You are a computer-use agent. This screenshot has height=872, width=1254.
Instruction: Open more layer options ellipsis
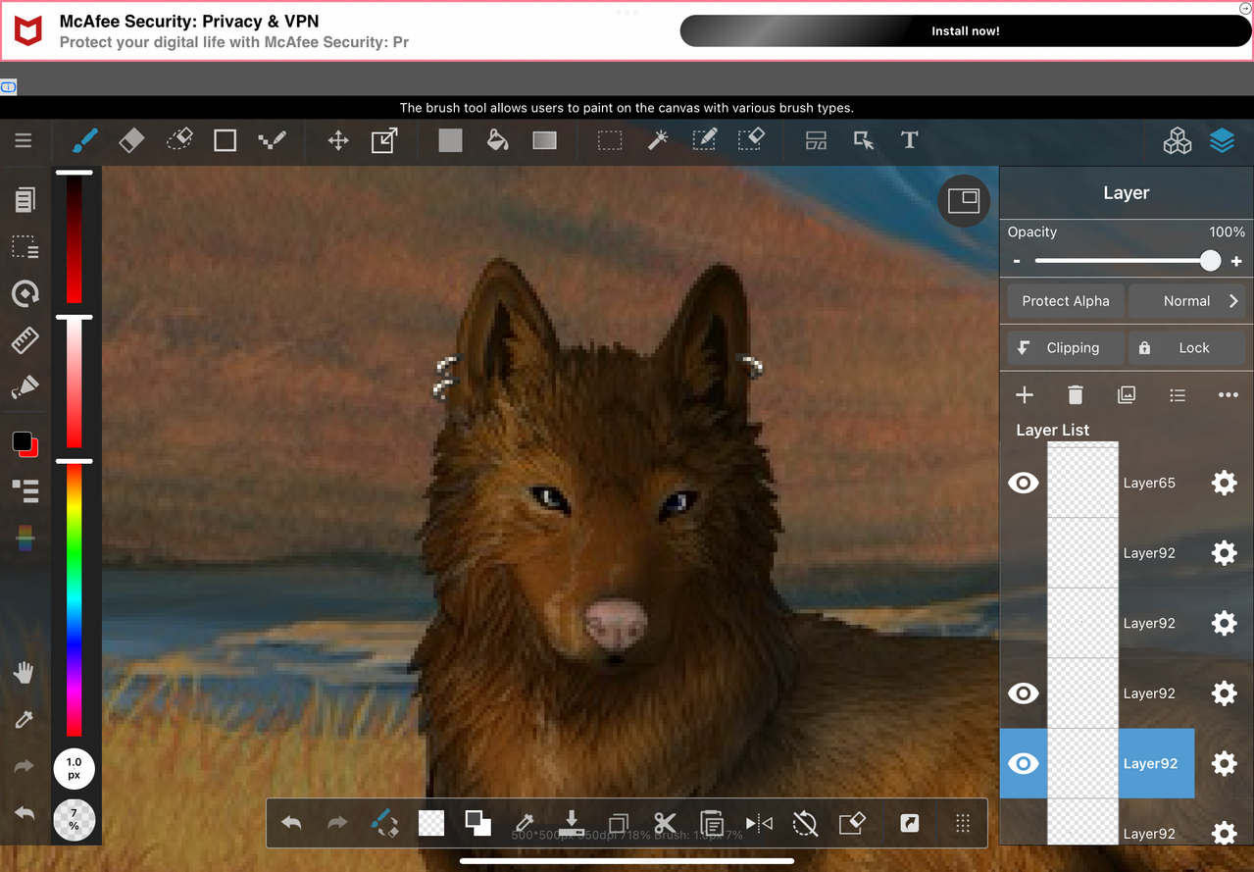(x=1228, y=394)
